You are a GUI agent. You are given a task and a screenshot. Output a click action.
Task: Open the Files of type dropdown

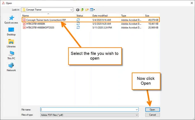(89, 115)
